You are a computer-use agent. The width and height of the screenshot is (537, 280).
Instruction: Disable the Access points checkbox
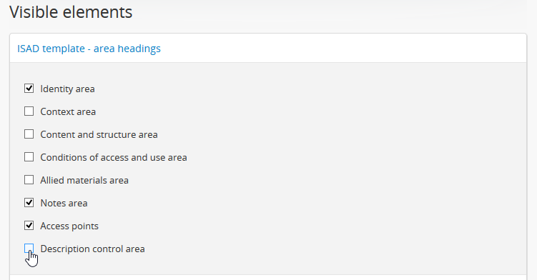[29, 226]
